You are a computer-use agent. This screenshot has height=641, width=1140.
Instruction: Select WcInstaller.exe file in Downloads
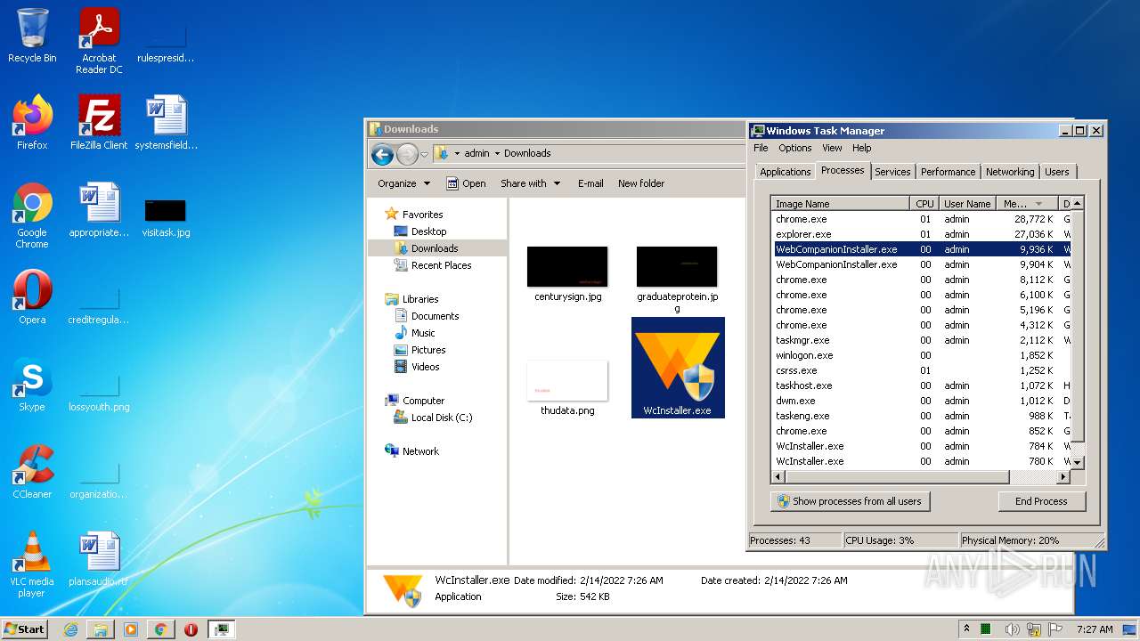tap(678, 368)
